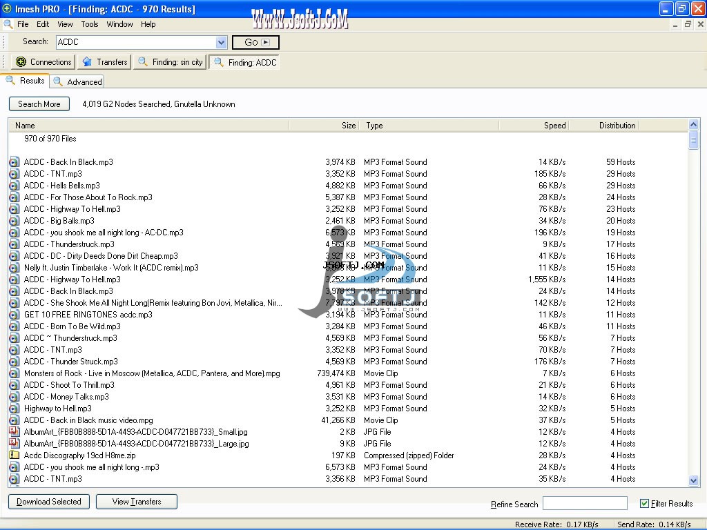Select 'ACDC - Big Balls.mp3' in the list
The width and height of the screenshot is (707, 530).
[59, 221]
